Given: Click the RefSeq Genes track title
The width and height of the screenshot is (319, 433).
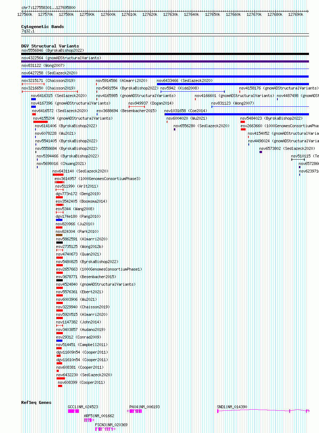Looking at the screenshot, I should point(36,402).
